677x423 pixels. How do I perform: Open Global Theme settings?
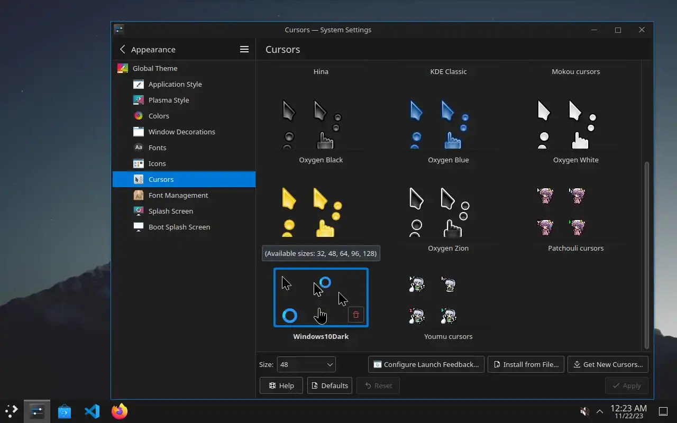pos(184,68)
